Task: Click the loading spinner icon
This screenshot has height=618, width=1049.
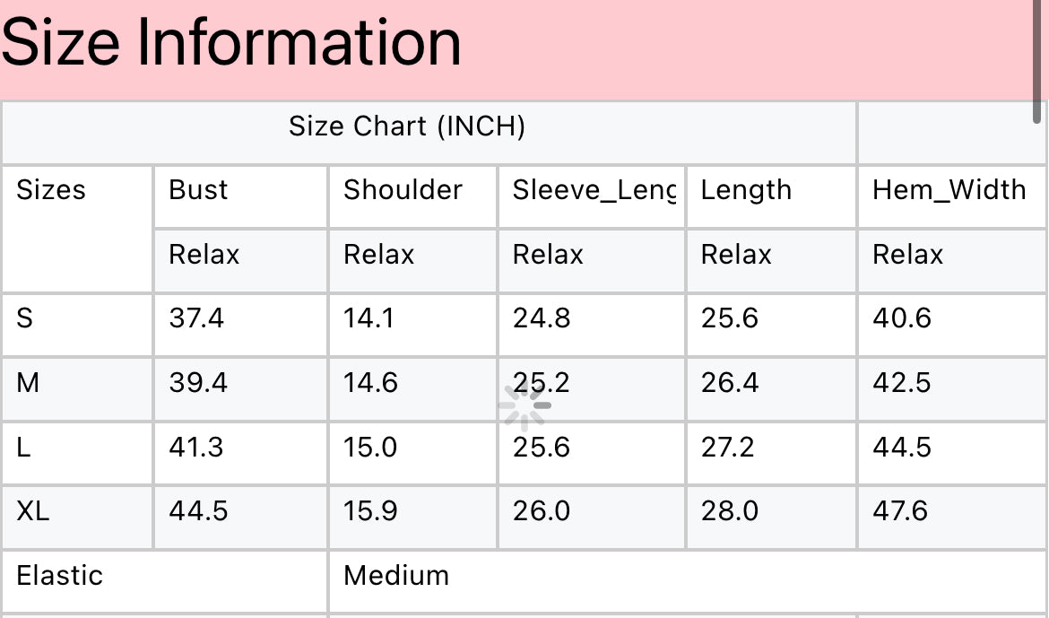Action: (524, 405)
